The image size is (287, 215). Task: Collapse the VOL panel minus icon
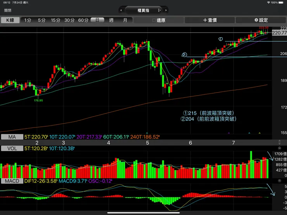(x=279, y=148)
